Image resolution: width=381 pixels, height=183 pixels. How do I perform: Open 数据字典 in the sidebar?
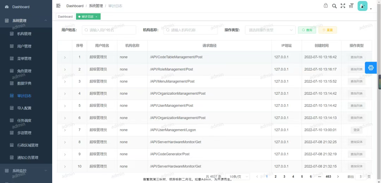[x=26, y=83]
